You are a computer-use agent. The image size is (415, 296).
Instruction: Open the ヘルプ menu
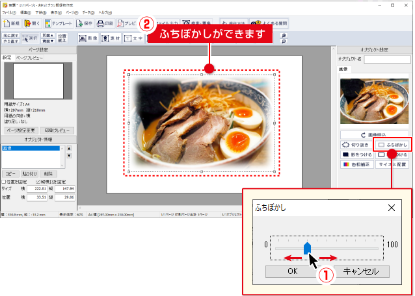click(x=105, y=13)
